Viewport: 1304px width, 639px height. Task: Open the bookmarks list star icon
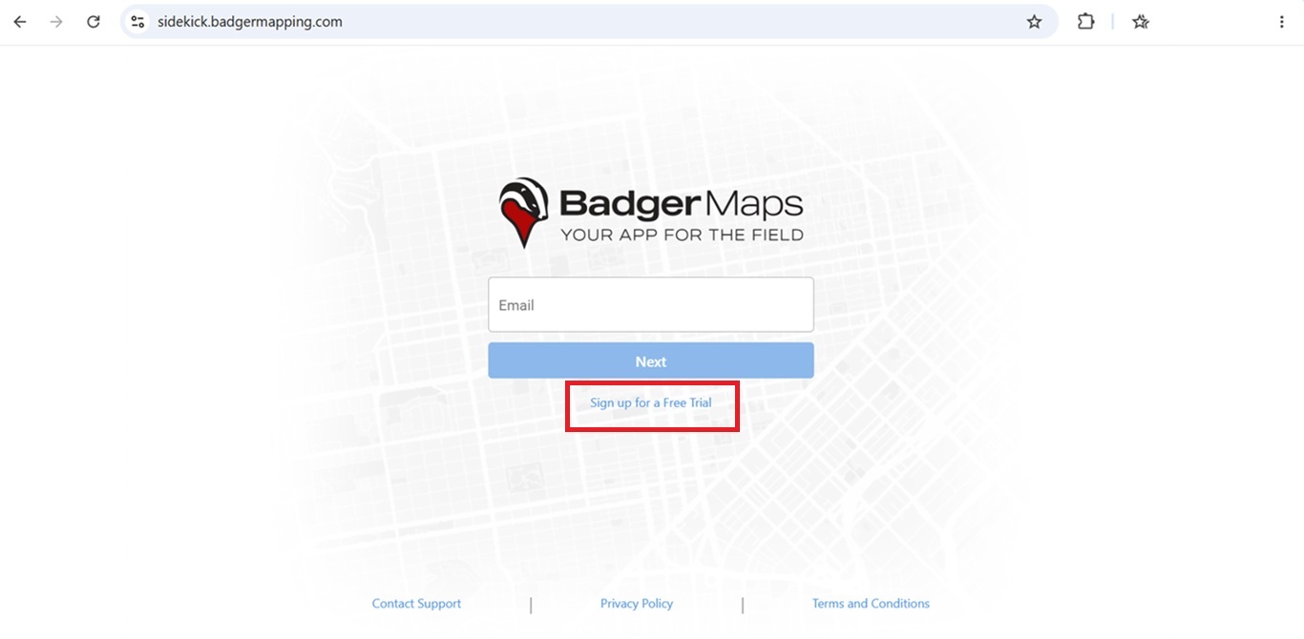1141,22
